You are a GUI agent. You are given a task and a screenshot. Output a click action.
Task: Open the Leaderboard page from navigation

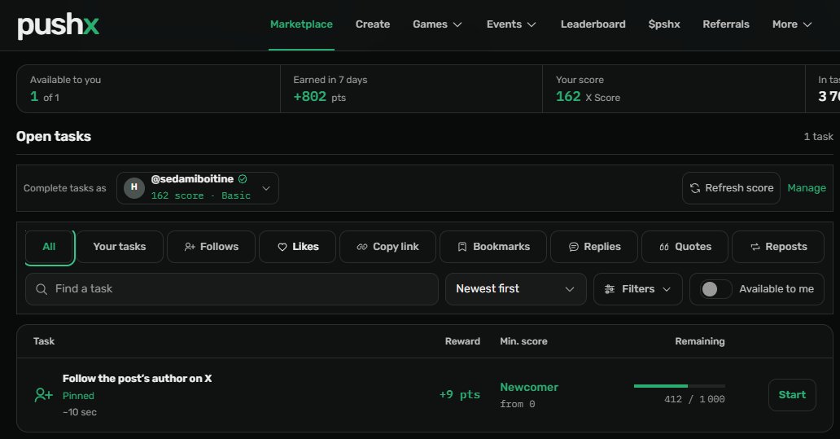click(x=593, y=24)
